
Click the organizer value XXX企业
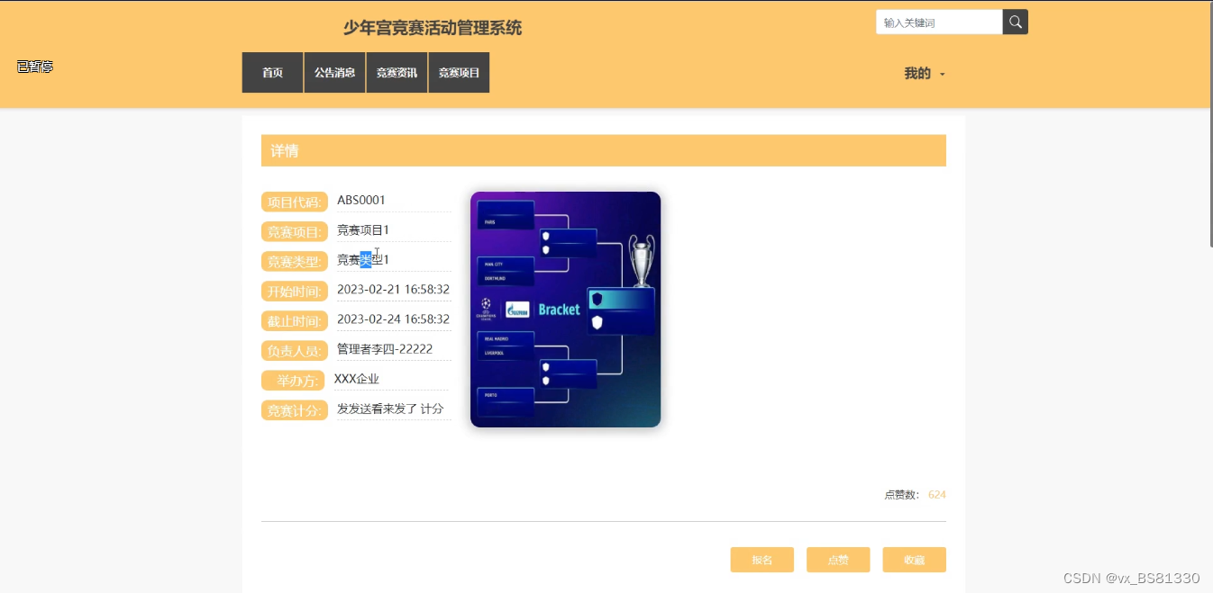(357, 379)
